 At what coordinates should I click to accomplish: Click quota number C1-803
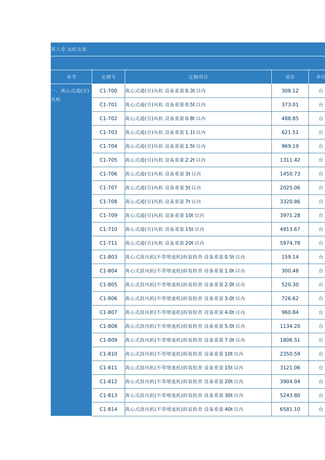pos(108,257)
